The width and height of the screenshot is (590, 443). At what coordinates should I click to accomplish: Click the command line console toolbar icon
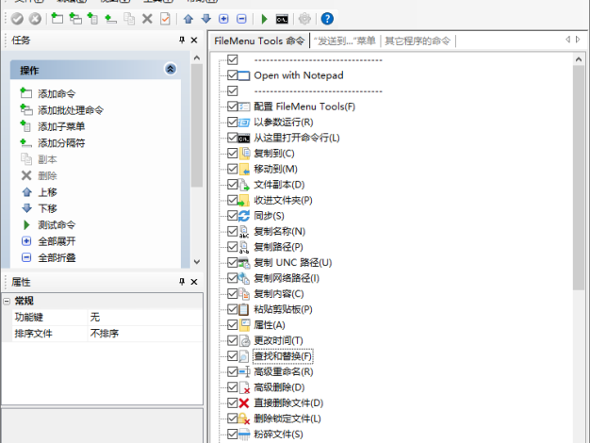point(282,19)
